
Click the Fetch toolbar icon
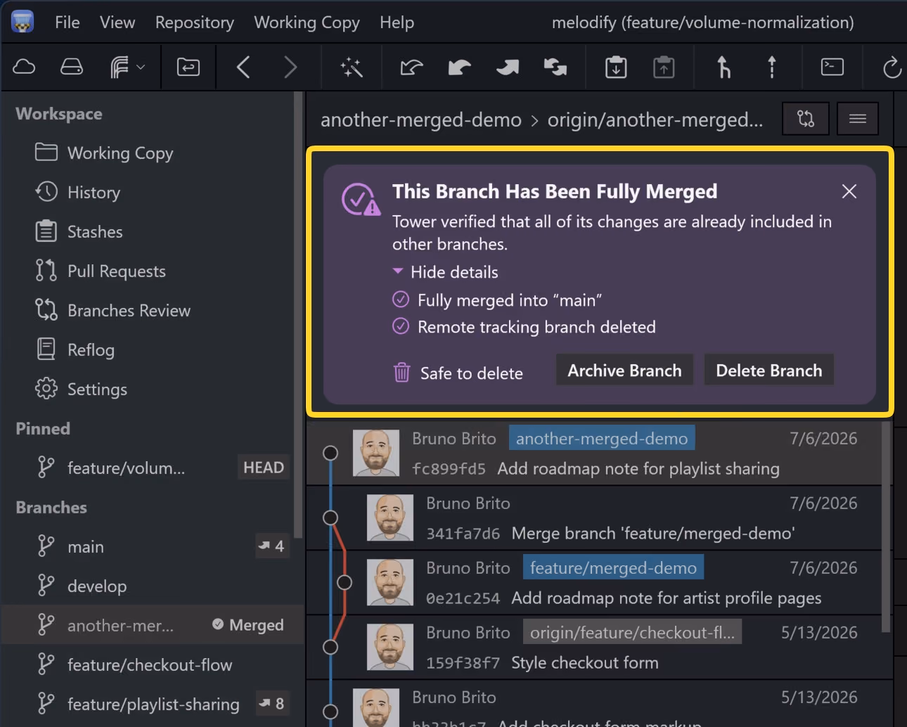[412, 67]
